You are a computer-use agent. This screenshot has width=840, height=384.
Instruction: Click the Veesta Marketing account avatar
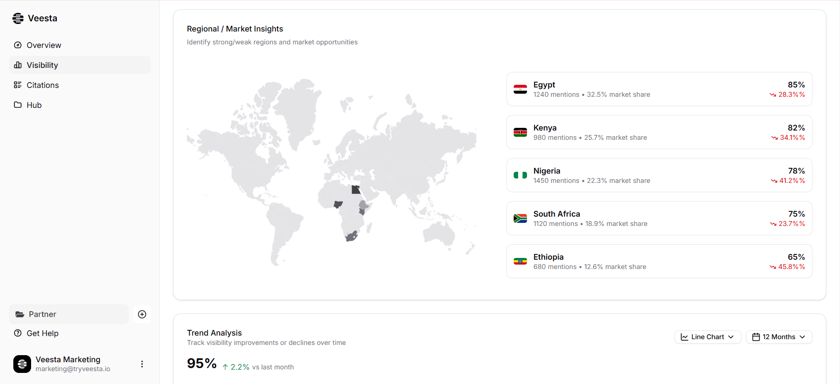point(22,364)
